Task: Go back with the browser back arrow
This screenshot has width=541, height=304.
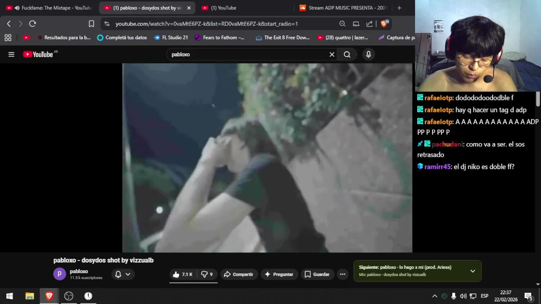Action: 9,24
